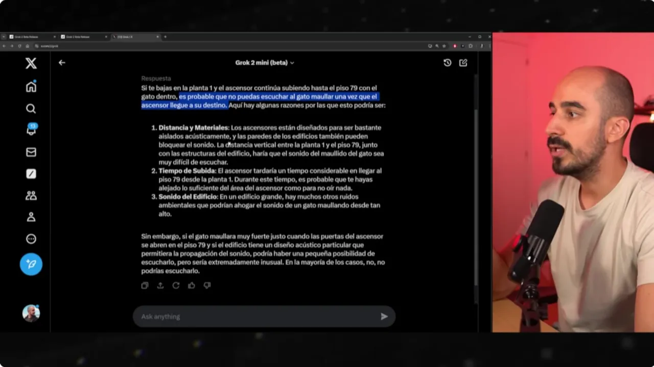Share the Grok response
This screenshot has height=367, width=654.
point(160,285)
